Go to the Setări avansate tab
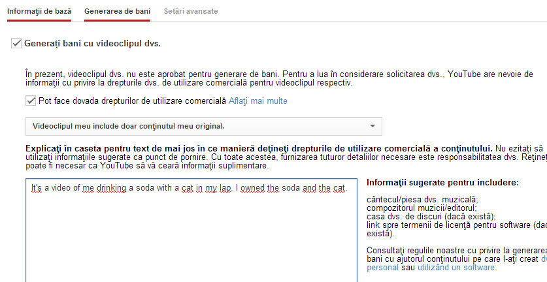547x282 pixels. pyautogui.click(x=191, y=11)
